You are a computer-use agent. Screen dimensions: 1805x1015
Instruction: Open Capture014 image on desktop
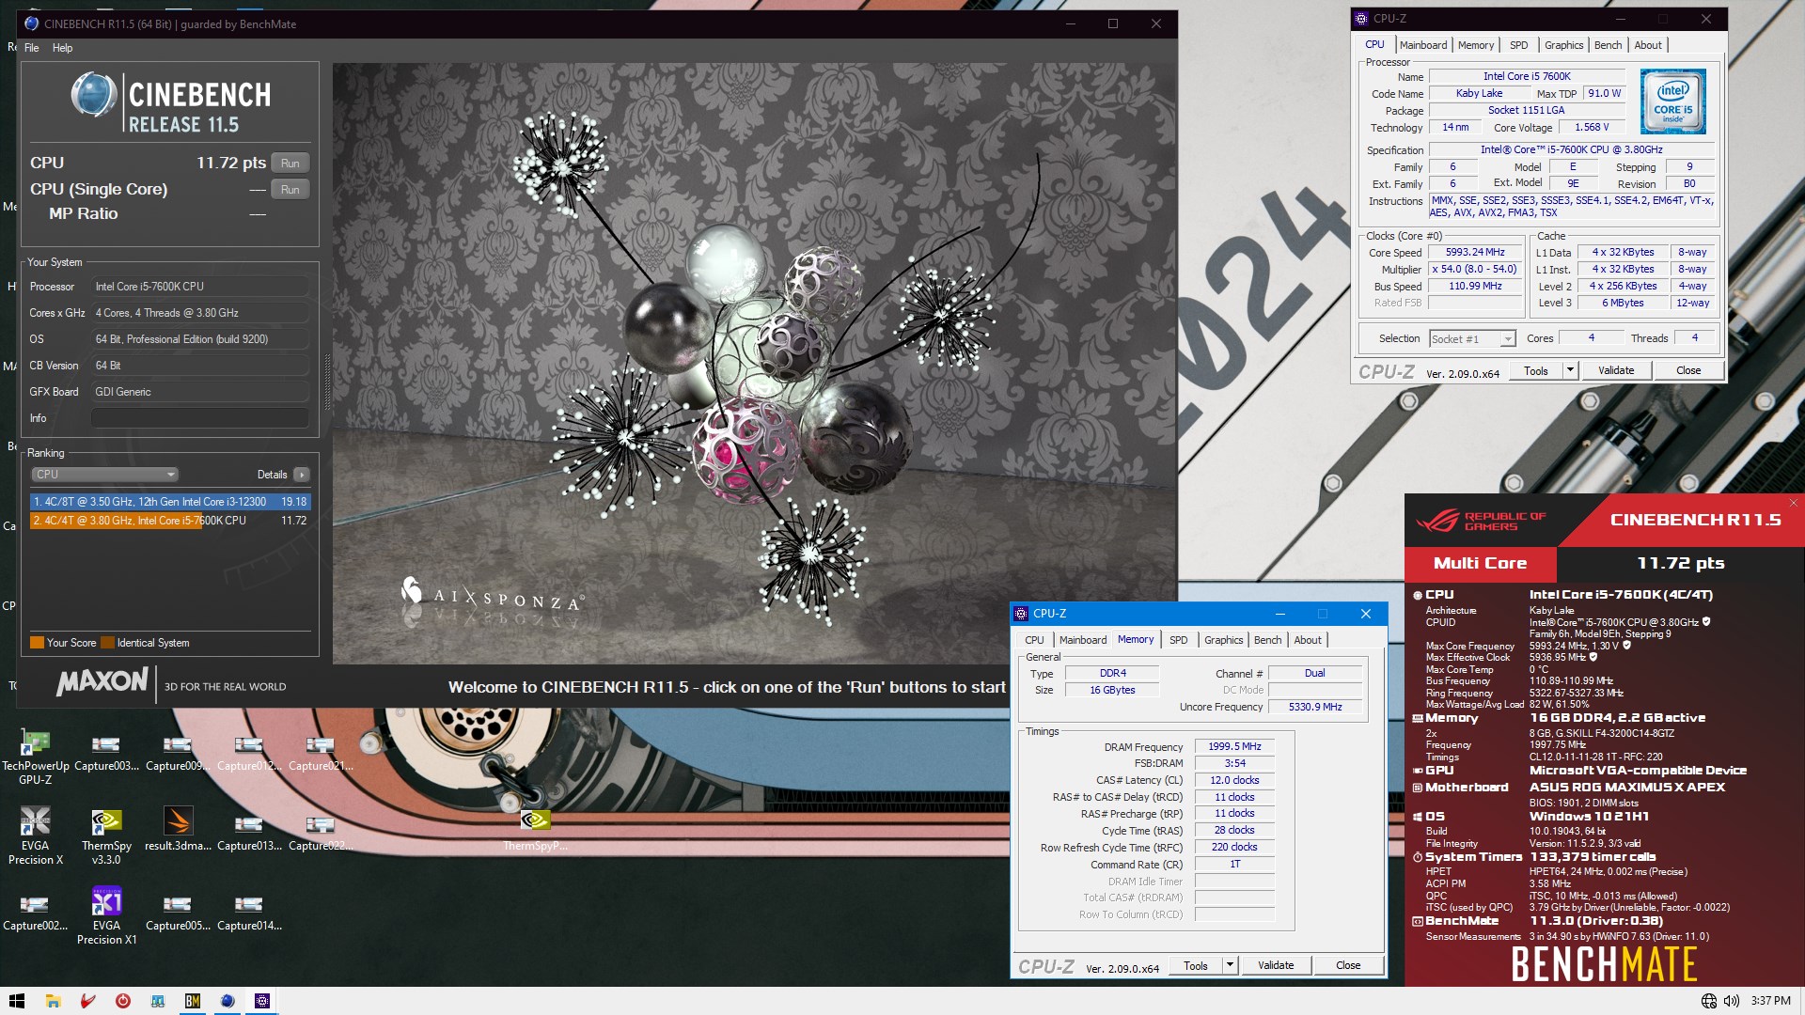click(249, 912)
